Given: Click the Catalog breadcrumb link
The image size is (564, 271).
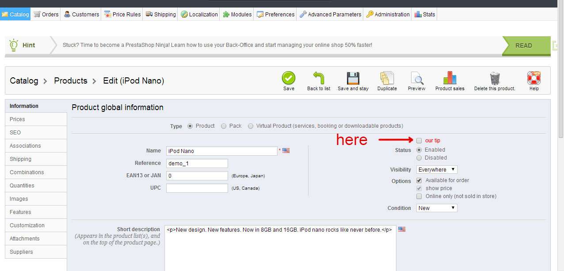Looking at the screenshot, I should 24,81.
